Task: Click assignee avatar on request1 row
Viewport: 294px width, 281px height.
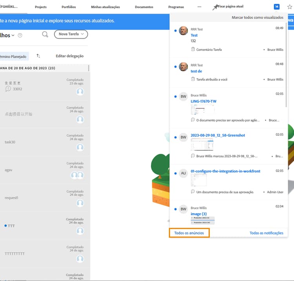Action: click(x=80, y=203)
